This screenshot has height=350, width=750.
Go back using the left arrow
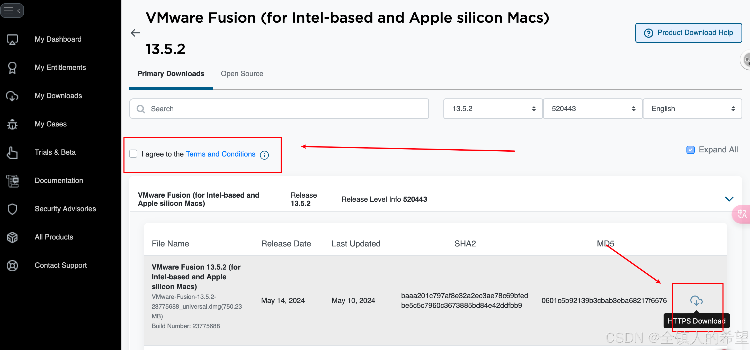(135, 33)
